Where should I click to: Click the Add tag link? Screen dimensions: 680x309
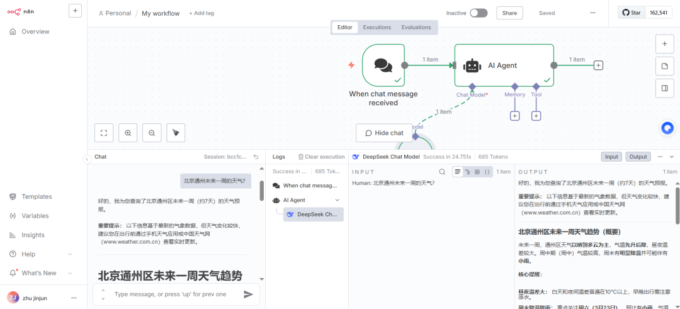tap(201, 13)
